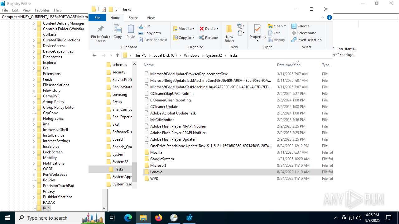
Task: Select Adobe Flash Player Updater file
Action: (x=173, y=139)
